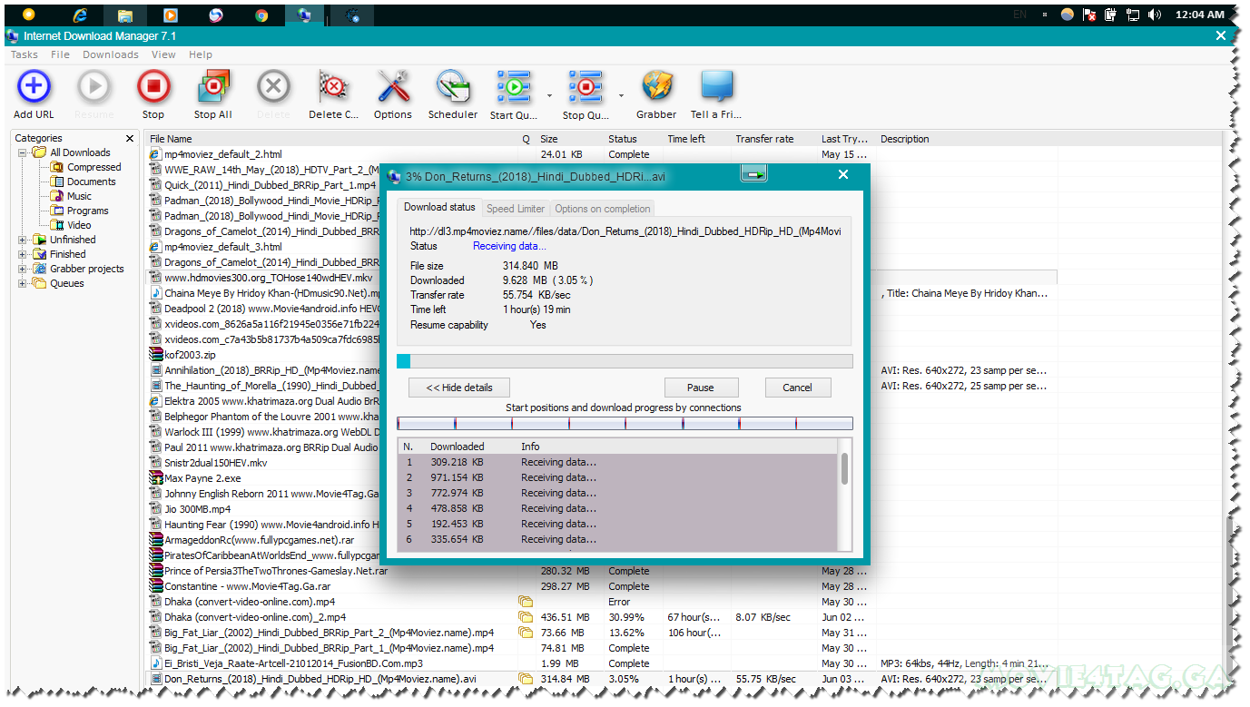Open the media player from the taskbar
Image resolution: width=1250 pixels, height=707 pixels.
click(171, 15)
